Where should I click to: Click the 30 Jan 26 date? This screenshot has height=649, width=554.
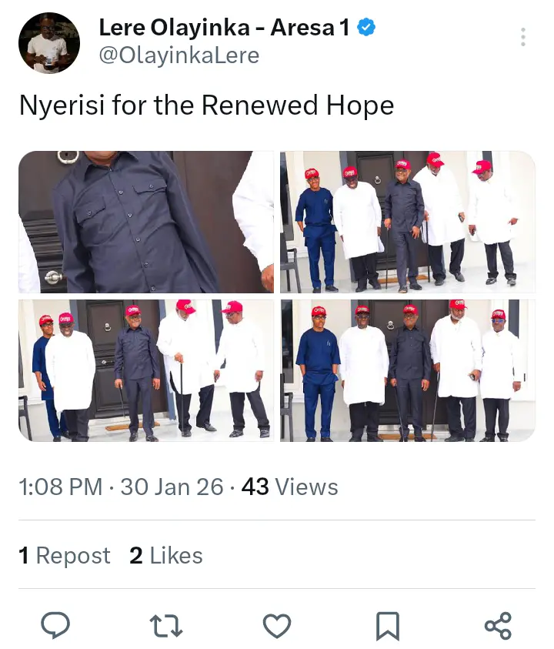172,487
